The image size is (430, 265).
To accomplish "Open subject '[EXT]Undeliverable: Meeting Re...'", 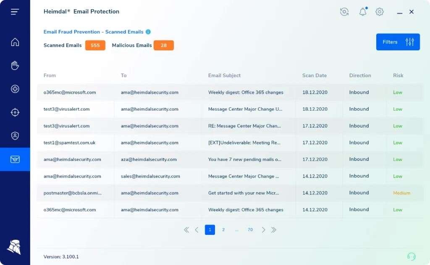I will pos(244,143).
